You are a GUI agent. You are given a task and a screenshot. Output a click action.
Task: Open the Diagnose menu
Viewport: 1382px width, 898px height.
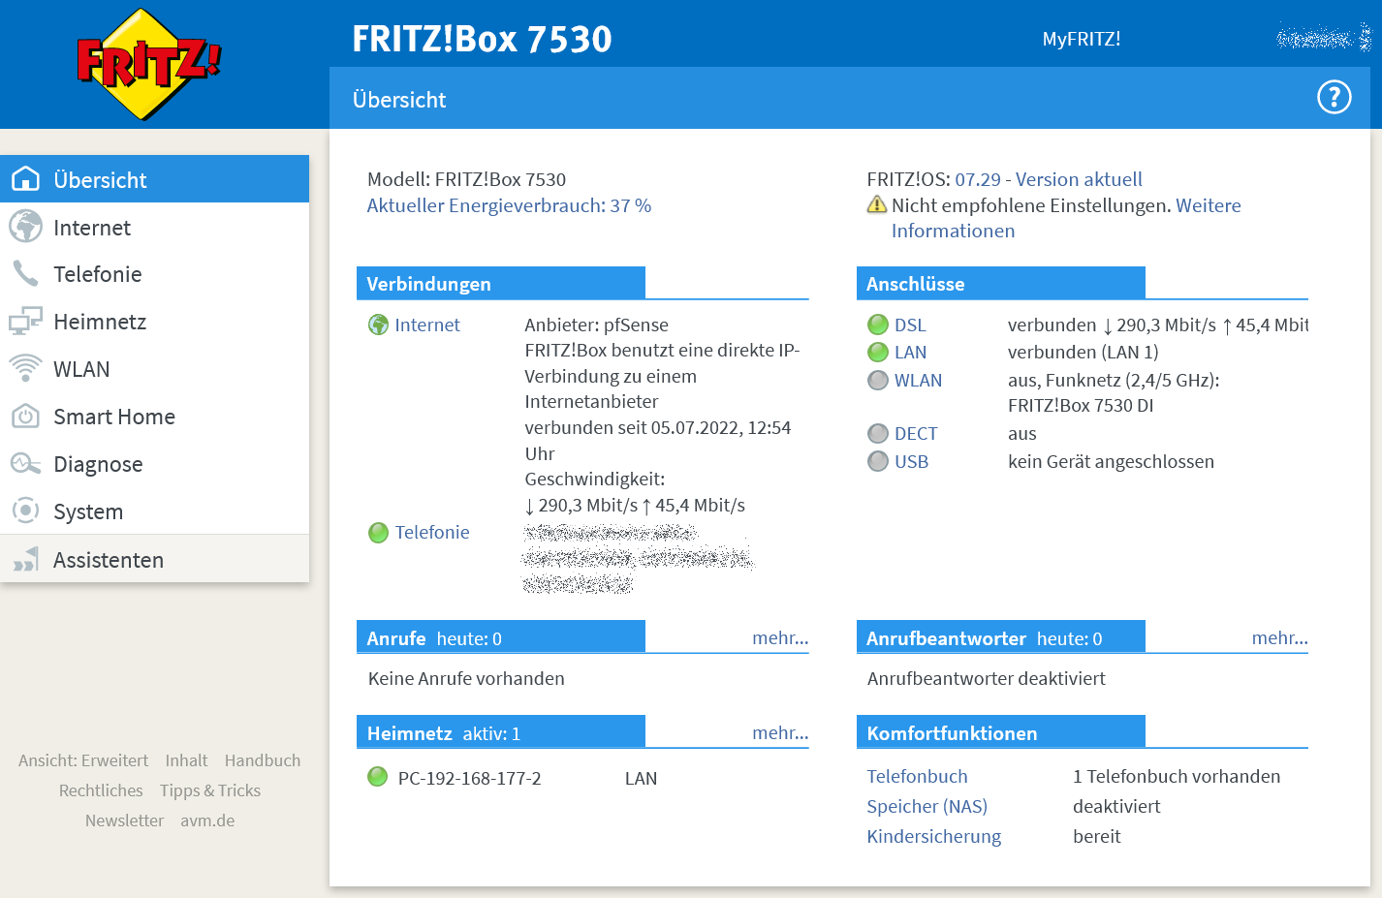[x=155, y=464]
